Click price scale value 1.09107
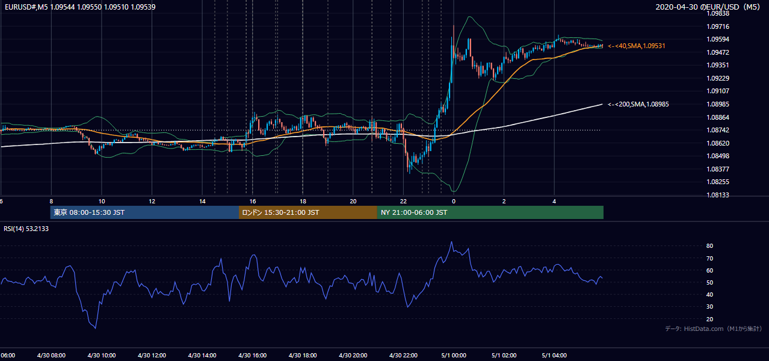The image size is (769, 361). [x=717, y=91]
